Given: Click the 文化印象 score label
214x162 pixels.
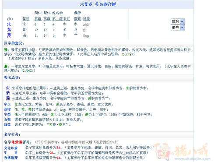Looking at the screenshot, I should coord(11,148).
